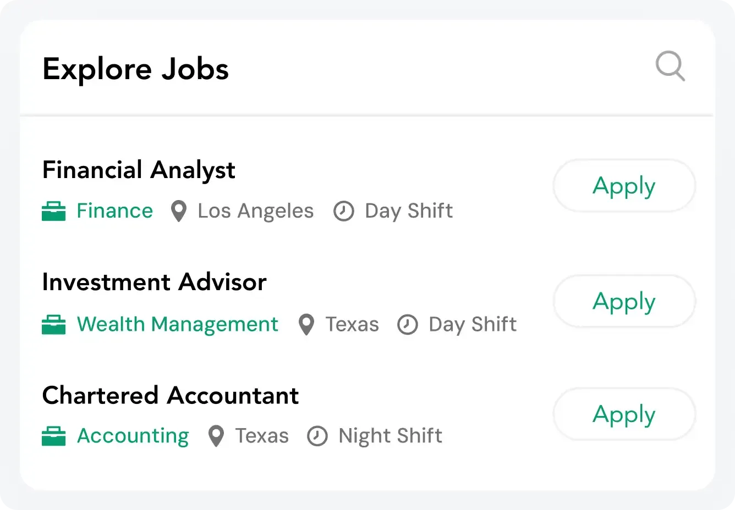Click the location pin for Los Angeles
The image size is (735, 510).
(178, 210)
